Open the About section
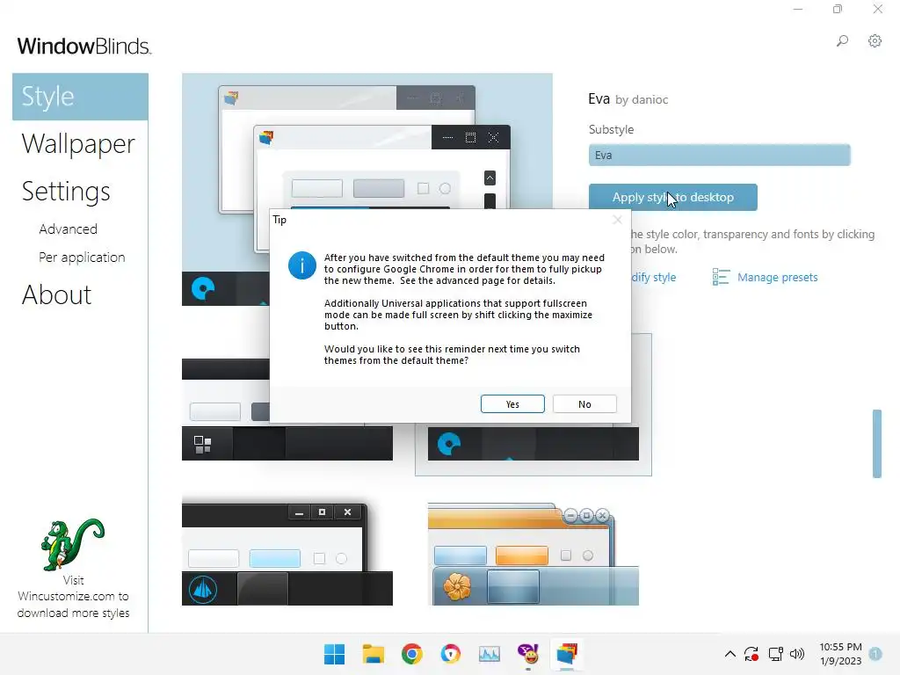The height and width of the screenshot is (675, 900). pyautogui.click(x=56, y=295)
